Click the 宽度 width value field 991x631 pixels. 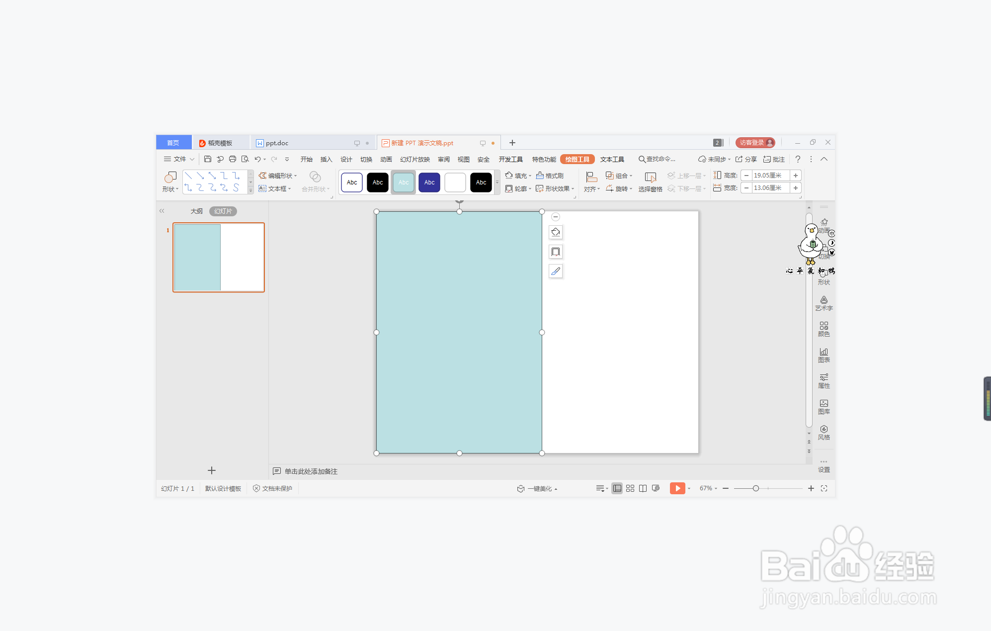771,188
